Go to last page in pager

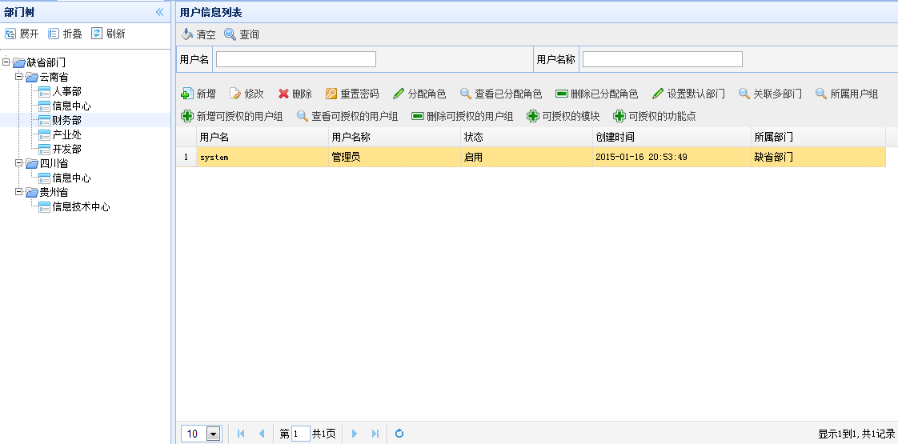point(375,434)
